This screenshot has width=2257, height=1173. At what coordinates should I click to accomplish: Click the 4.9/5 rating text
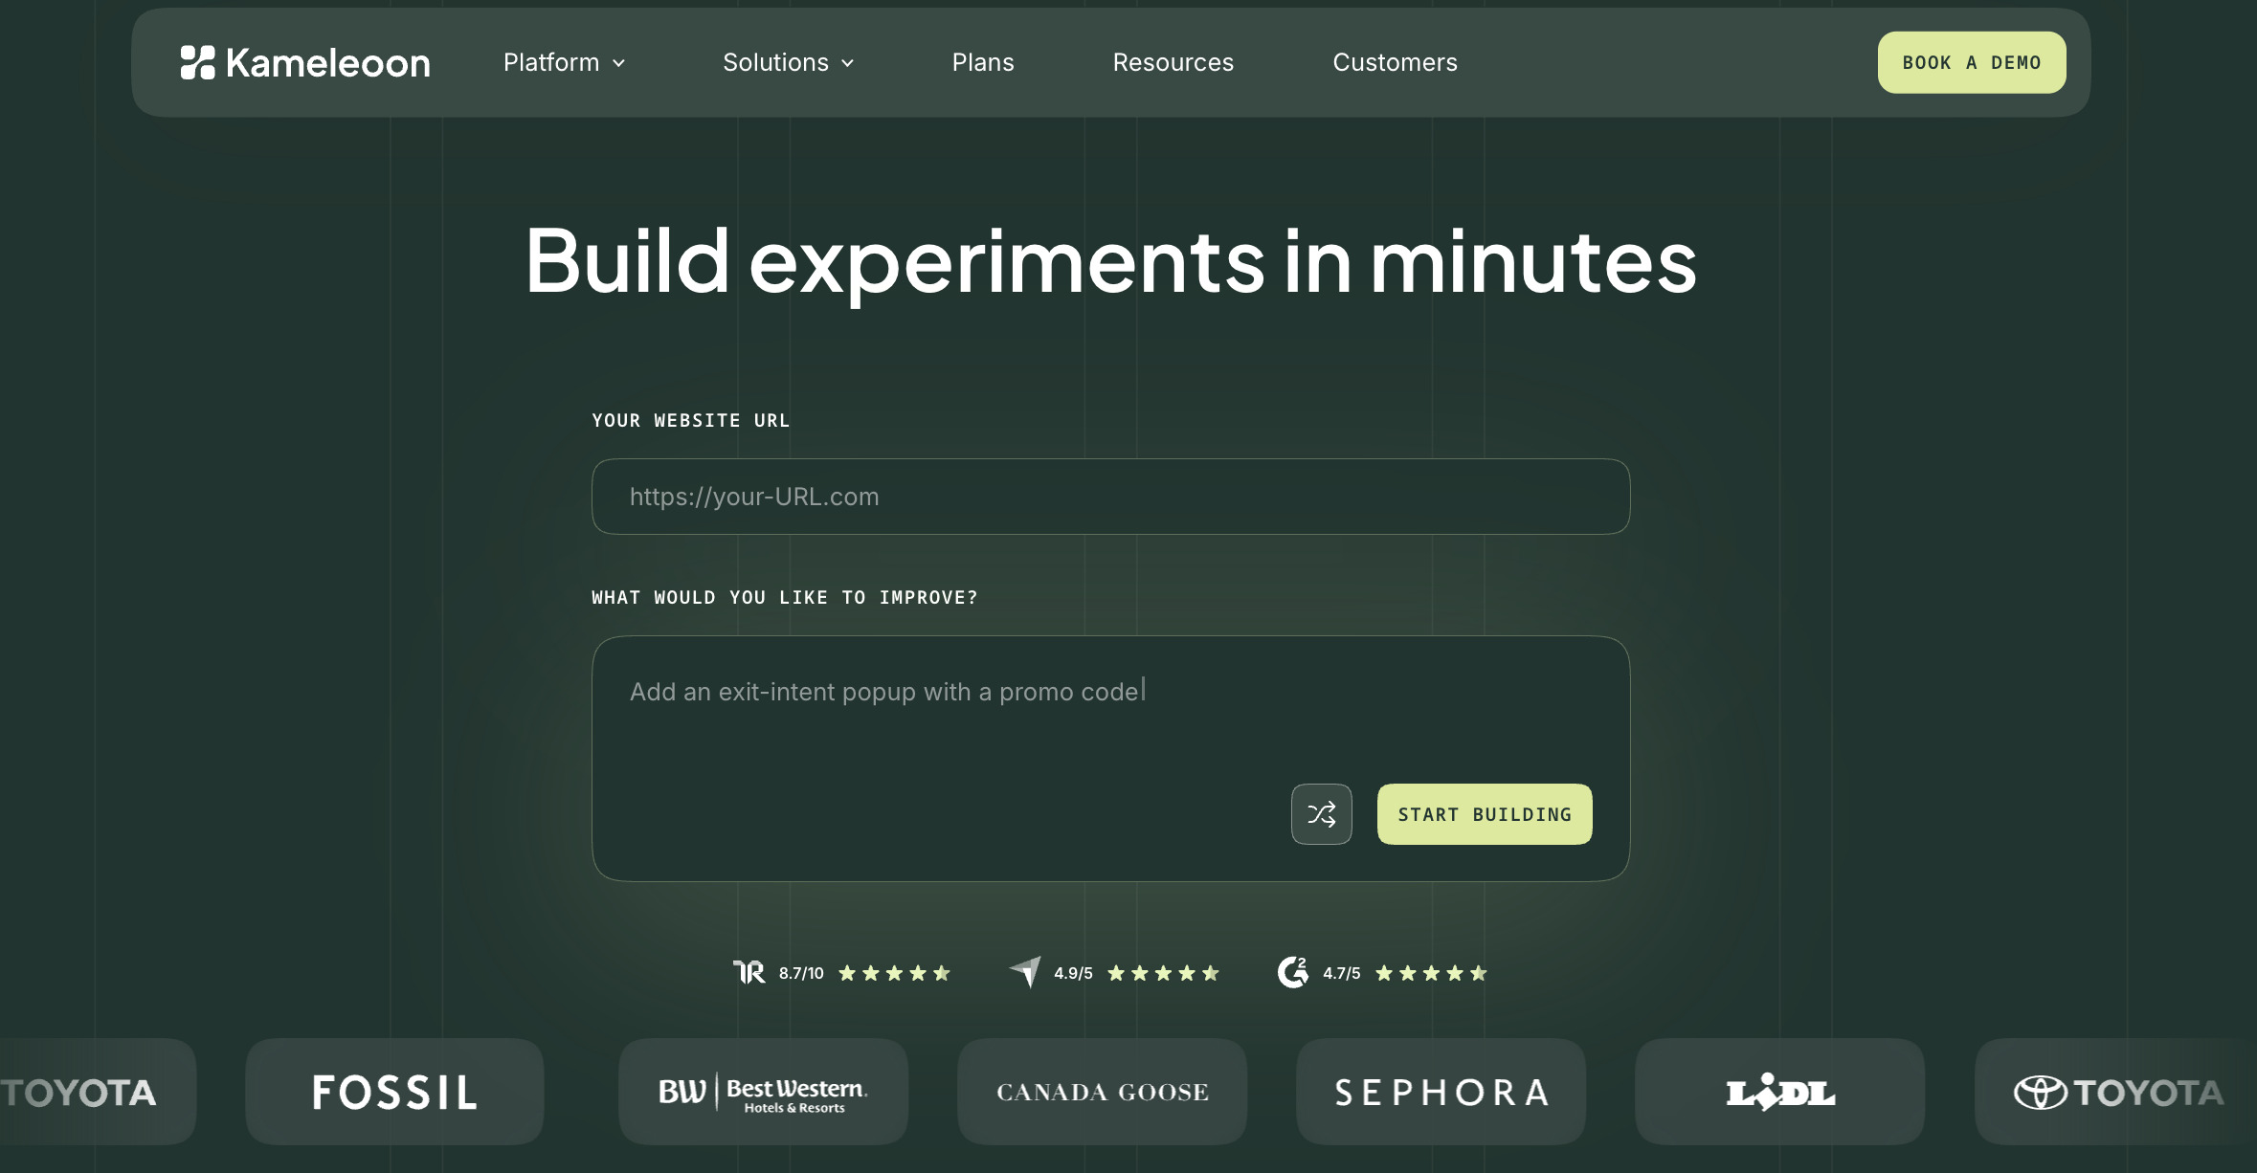pyautogui.click(x=1073, y=973)
